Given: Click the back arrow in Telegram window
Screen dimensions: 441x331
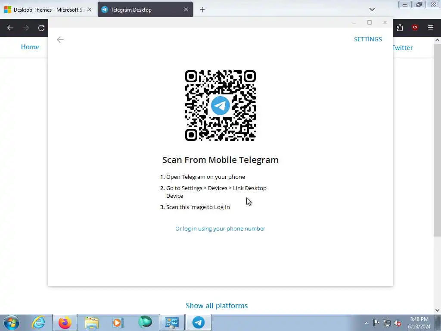Looking at the screenshot, I should point(60,40).
